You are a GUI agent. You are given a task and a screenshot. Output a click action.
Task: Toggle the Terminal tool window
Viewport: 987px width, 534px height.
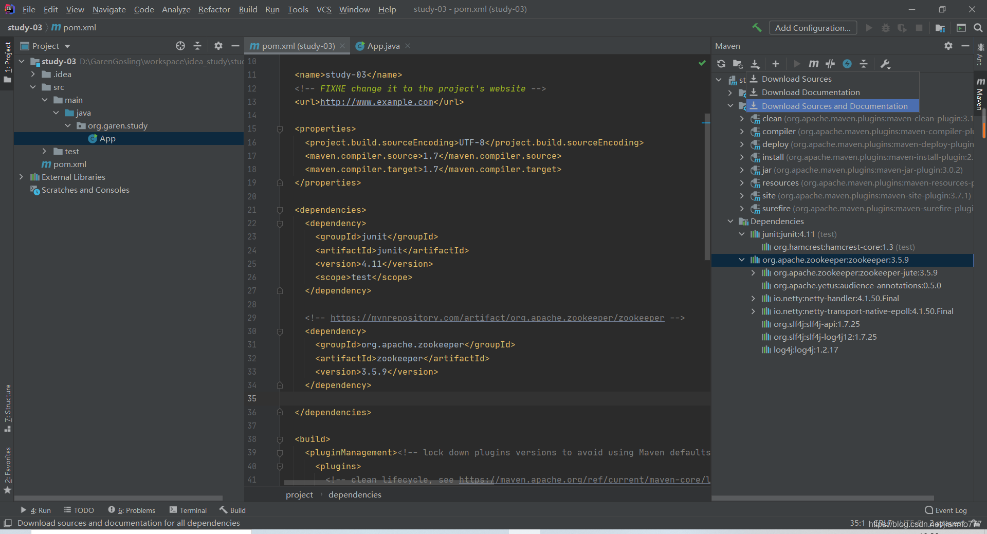[x=188, y=510]
